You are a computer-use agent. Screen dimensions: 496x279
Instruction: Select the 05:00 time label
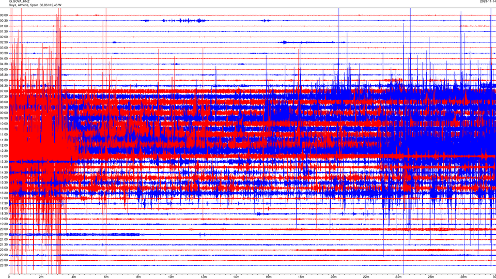[x=4, y=69]
